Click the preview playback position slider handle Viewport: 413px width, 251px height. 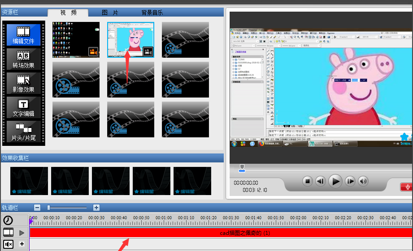tap(242, 168)
